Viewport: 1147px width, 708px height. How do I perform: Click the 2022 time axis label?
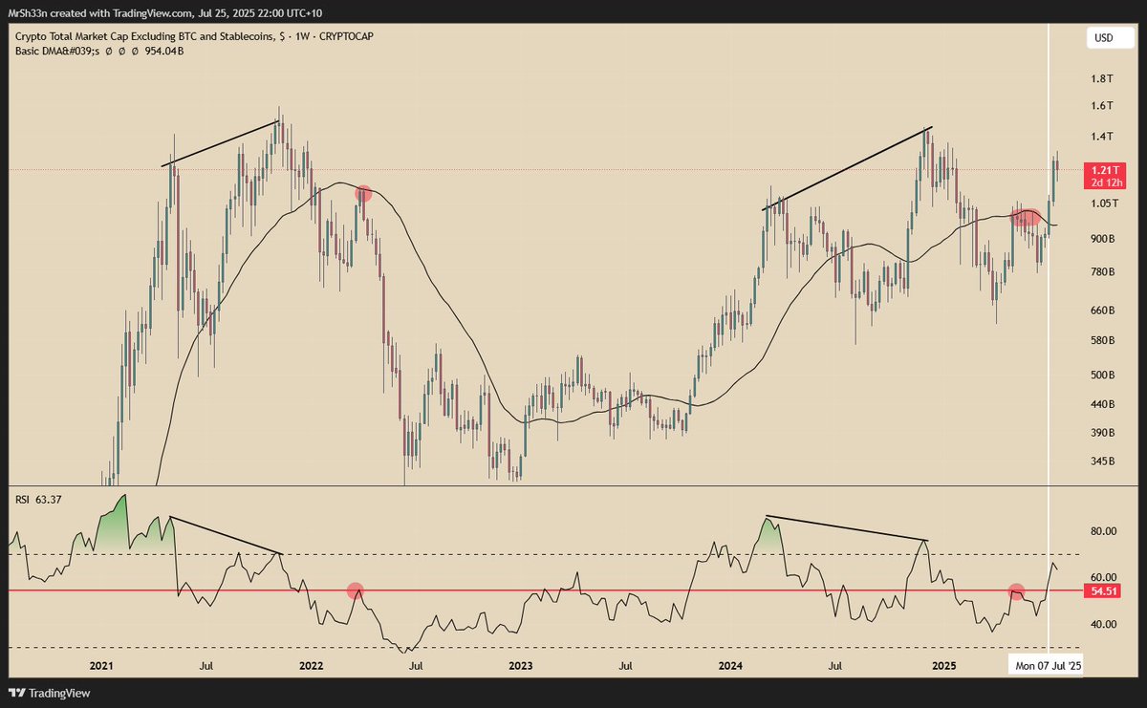click(x=311, y=665)
